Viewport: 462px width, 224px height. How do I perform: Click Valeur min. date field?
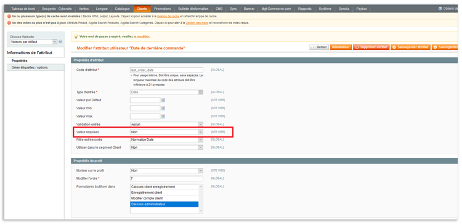point(145,109)
